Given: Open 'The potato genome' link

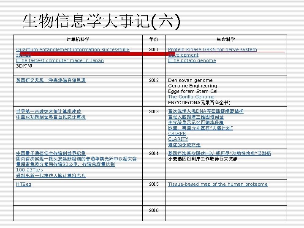Looking at the screenshot, I should (x=192, y=60).
